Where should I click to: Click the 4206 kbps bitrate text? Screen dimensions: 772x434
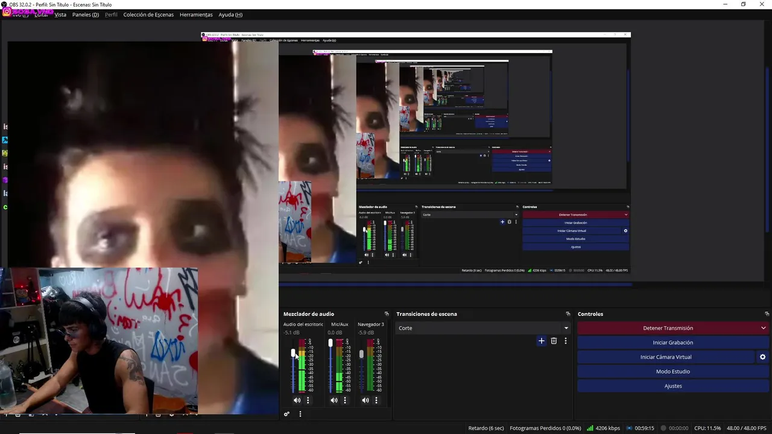(607, 428)
